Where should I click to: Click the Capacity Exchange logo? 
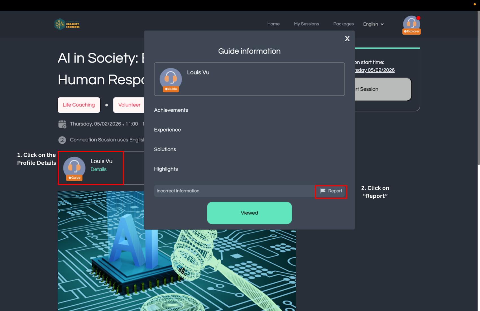[x=67, y=24]
